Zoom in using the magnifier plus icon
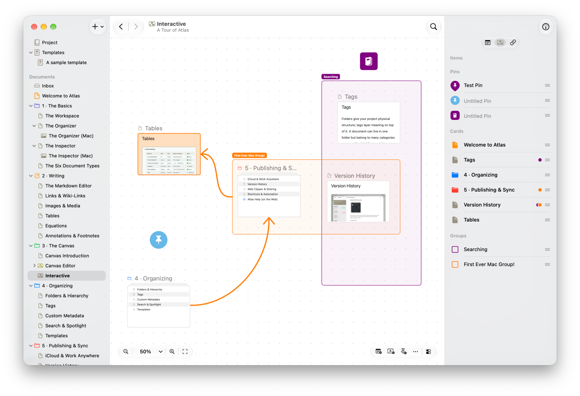The image size is (580, 396). coord(172,351)
